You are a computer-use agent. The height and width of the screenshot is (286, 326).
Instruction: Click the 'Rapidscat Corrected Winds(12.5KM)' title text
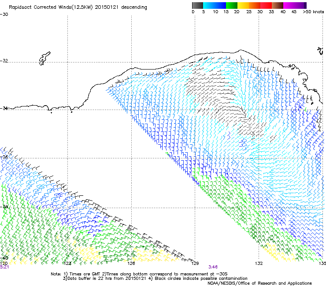click(x=51, y=7)
